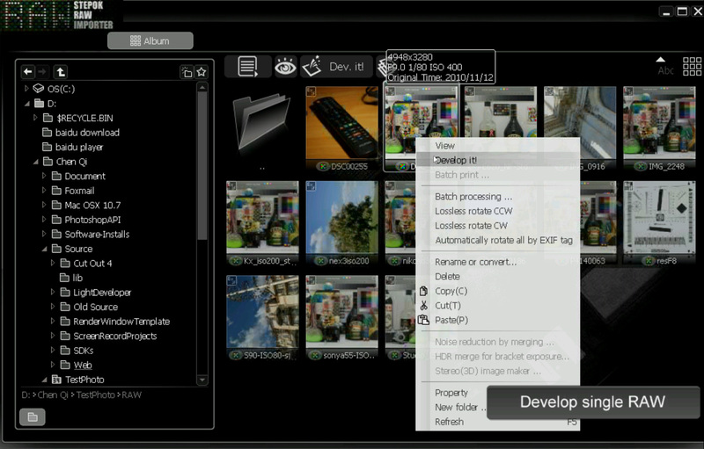Select the nex3iso200 tree photo thumbnail

(342, 218)
